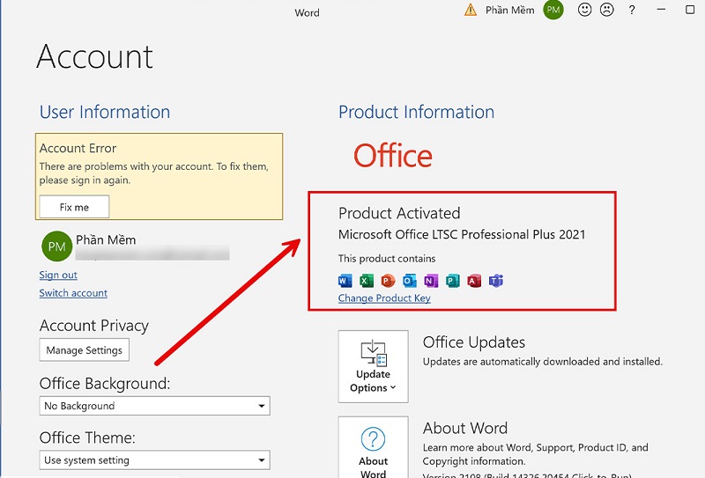Click the Switch account link
This screenshot has width=705, height=478.
[73, 293]
